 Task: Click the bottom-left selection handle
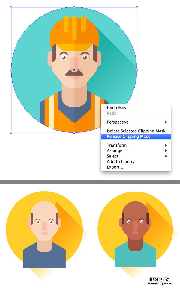pyautogui.click(x=11, y=133)
